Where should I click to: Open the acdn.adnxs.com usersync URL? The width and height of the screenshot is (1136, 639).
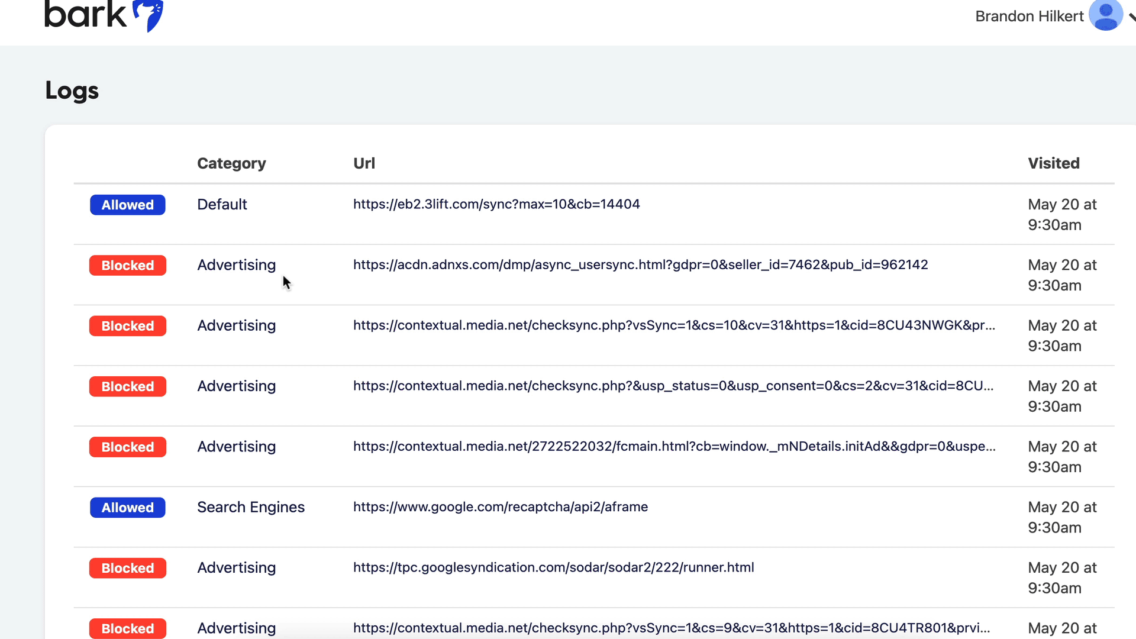640,264
